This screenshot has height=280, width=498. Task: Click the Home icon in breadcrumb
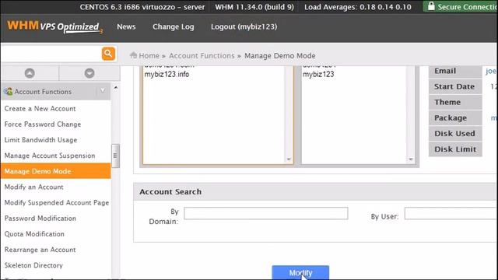click(133, 55)
